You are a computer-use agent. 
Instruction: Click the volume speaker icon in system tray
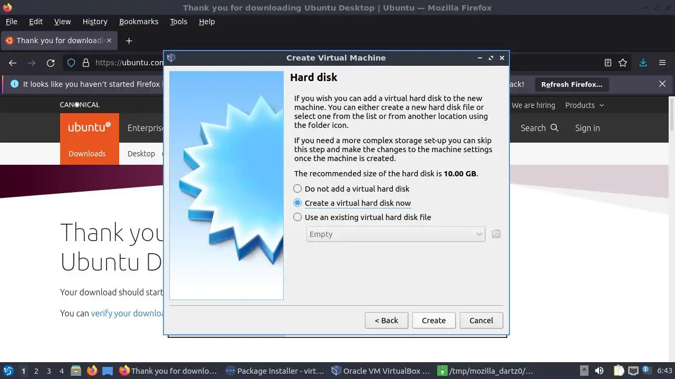[599, 371]
